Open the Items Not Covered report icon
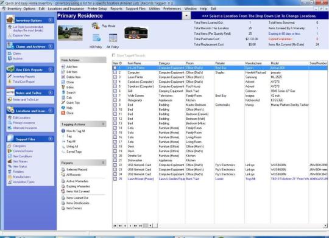Screen dimensions: 329x238 pyautogui.click(x=63, y=191)
